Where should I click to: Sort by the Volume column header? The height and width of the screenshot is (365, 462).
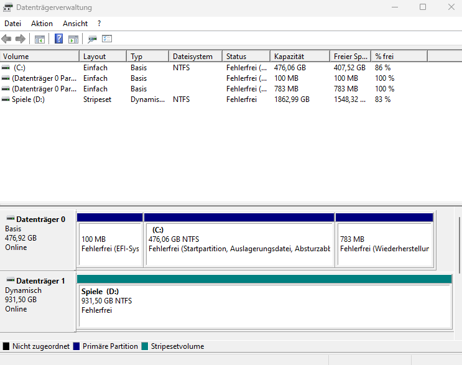coord(39,56)
